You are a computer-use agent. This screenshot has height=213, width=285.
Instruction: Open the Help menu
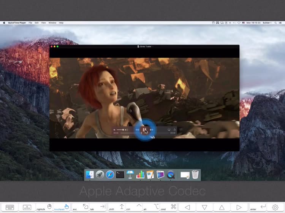click(61, 23)
